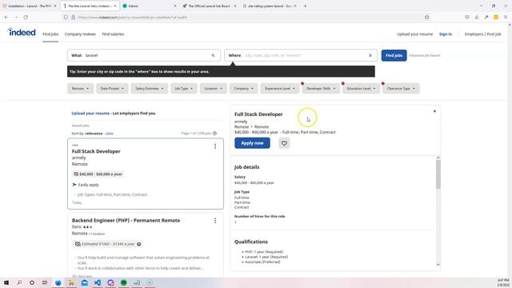Open the Find jobs nav tab

click(50, 34)
